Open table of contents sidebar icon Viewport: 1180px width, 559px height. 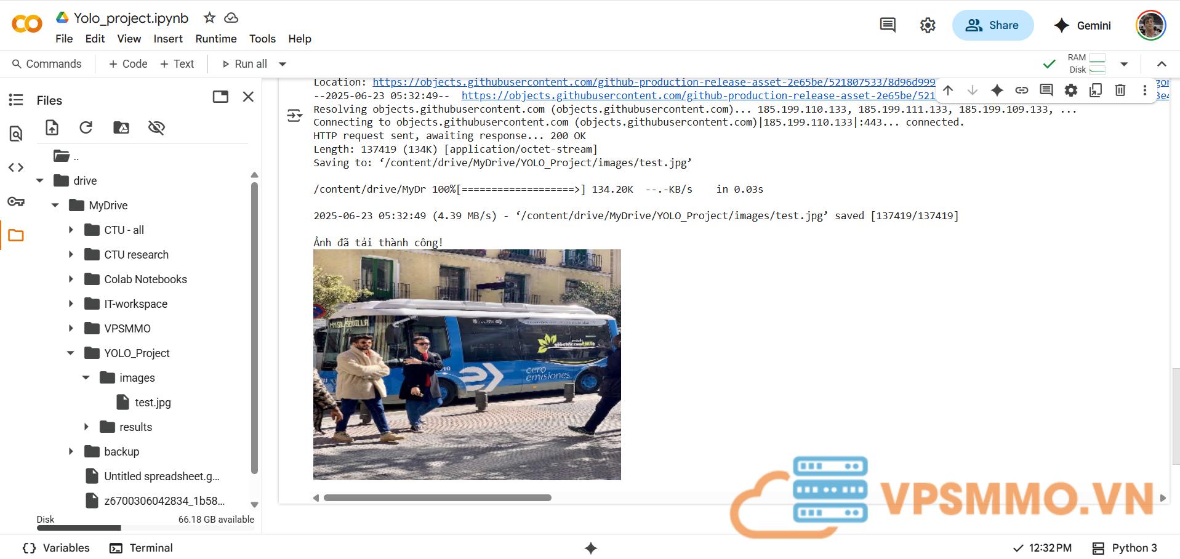[16, 100]
